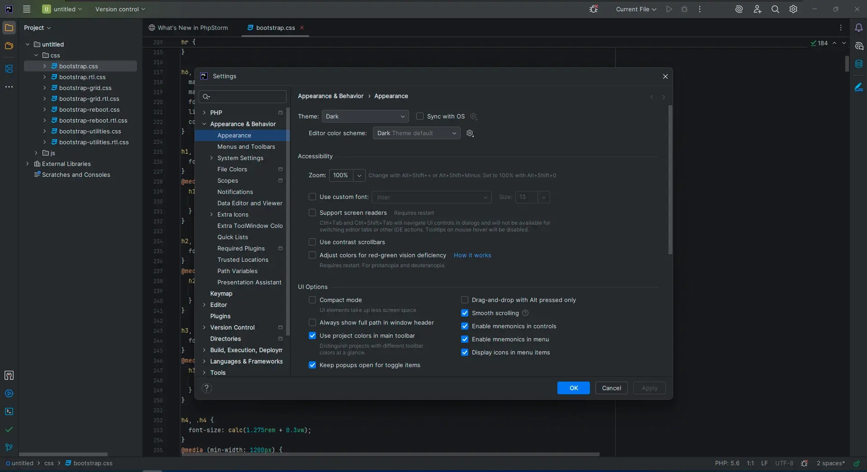Open the Theme dropdown
Screen dimensions: 867x472
pyautogui.click(x=365, y=117)
